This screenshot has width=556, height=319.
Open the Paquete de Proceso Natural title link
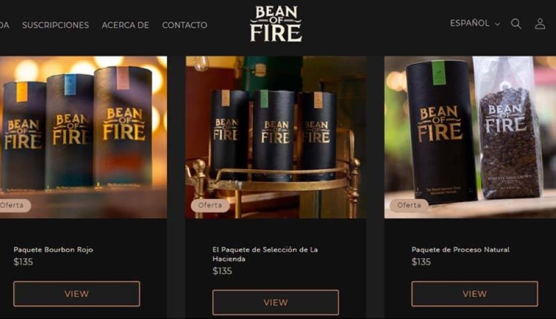(x=460, y=250)
